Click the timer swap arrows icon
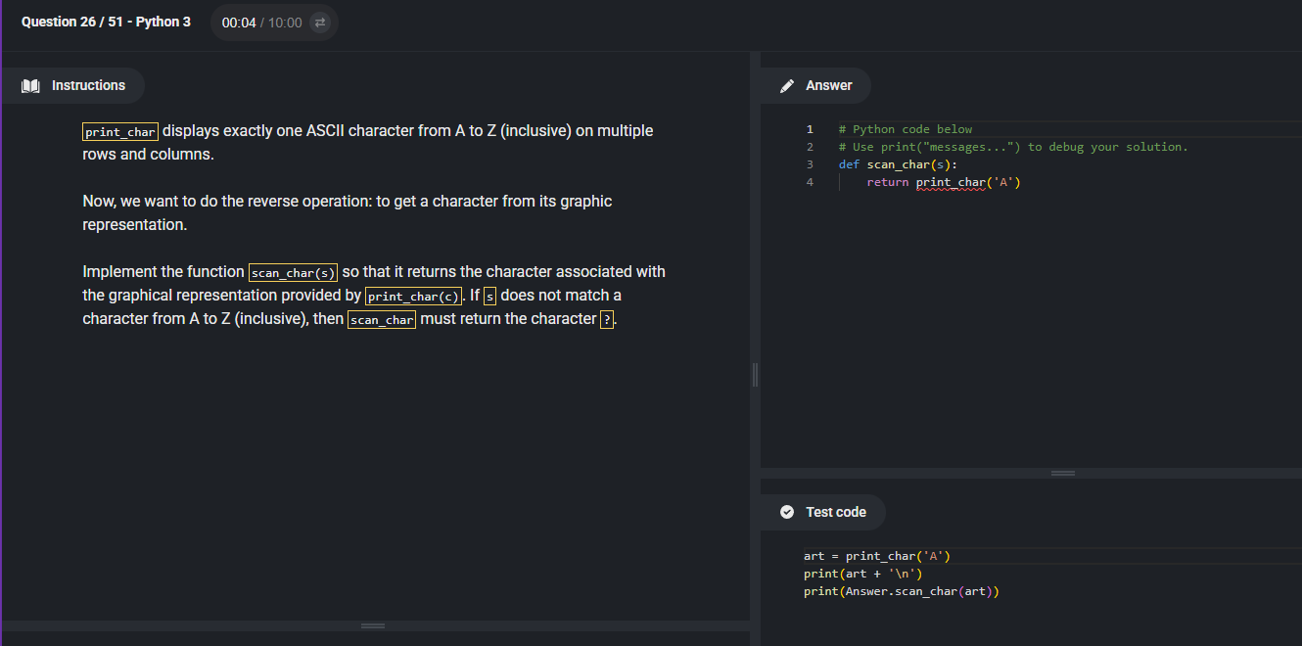 [x=319, y=23]
